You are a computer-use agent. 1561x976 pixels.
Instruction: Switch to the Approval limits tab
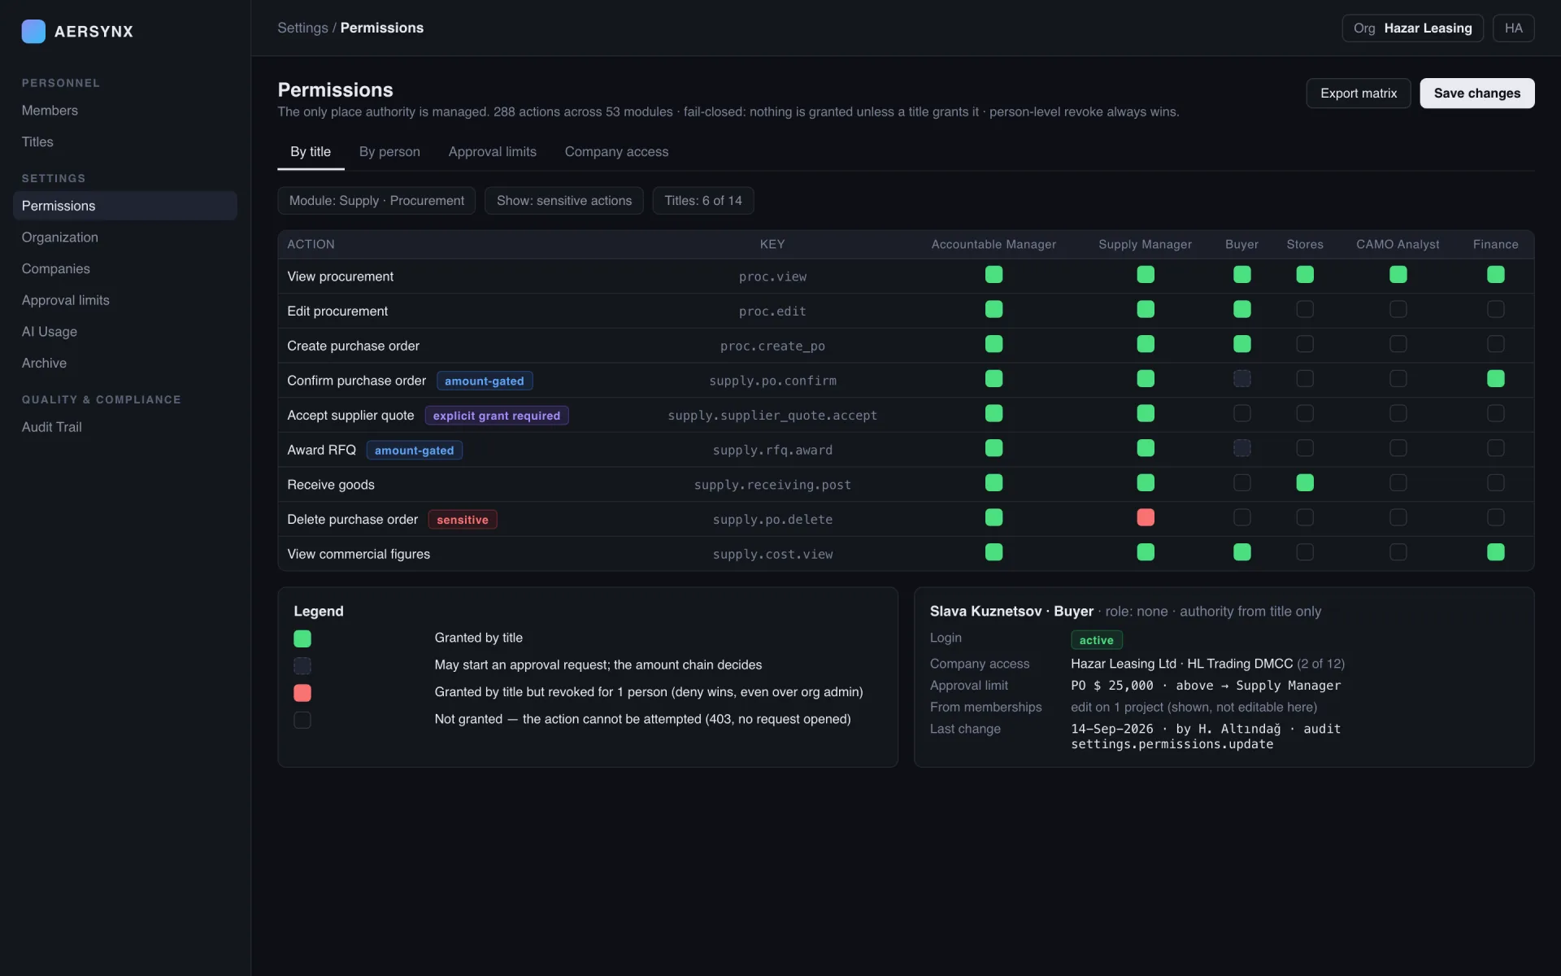click(492, 151)
